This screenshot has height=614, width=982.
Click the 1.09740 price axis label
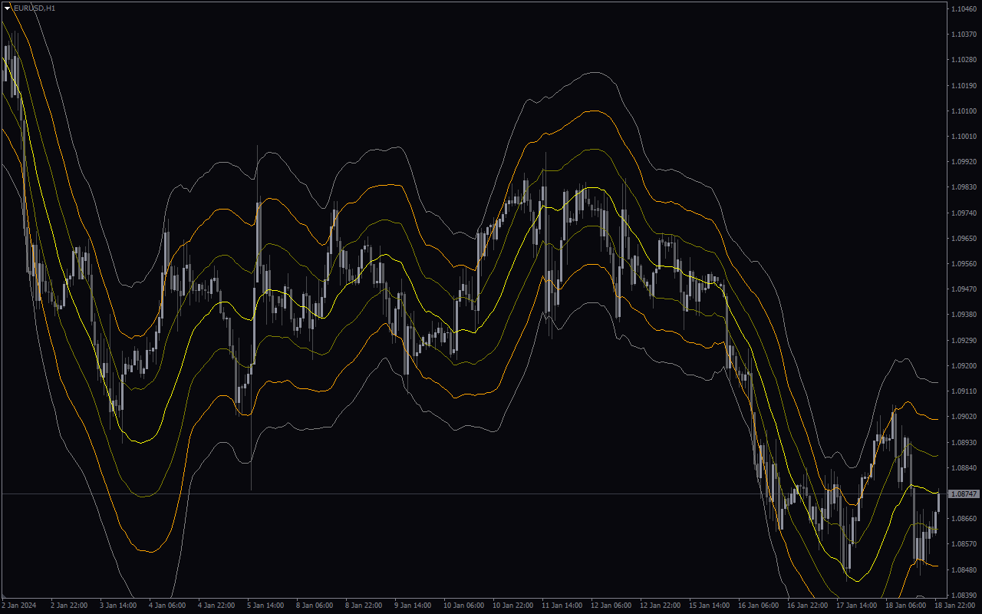(964, 213)
